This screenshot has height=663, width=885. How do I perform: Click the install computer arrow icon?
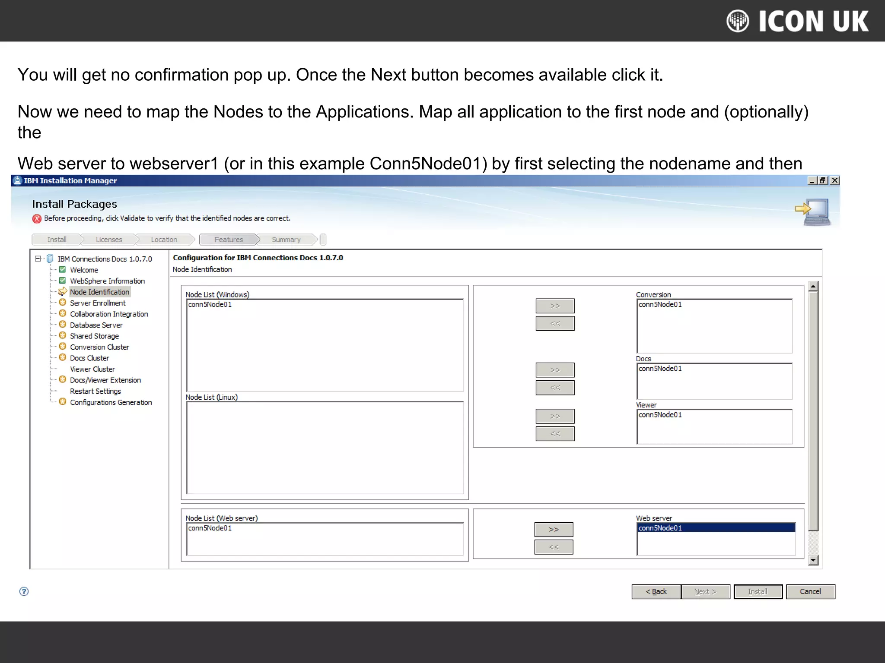[813, 212]
